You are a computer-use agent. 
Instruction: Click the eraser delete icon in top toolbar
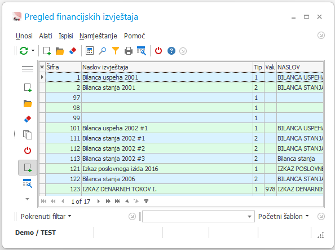click(73, 51)
